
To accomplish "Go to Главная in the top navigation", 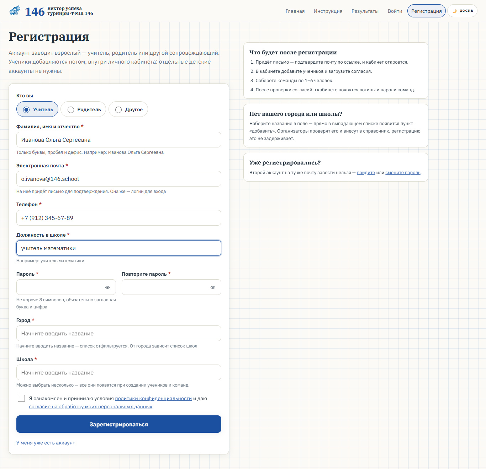I will (x=295, y=11).
